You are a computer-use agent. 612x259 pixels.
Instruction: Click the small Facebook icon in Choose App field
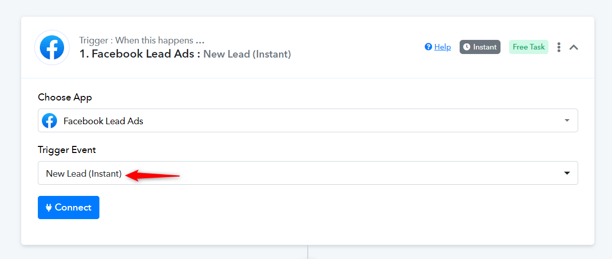49,121
